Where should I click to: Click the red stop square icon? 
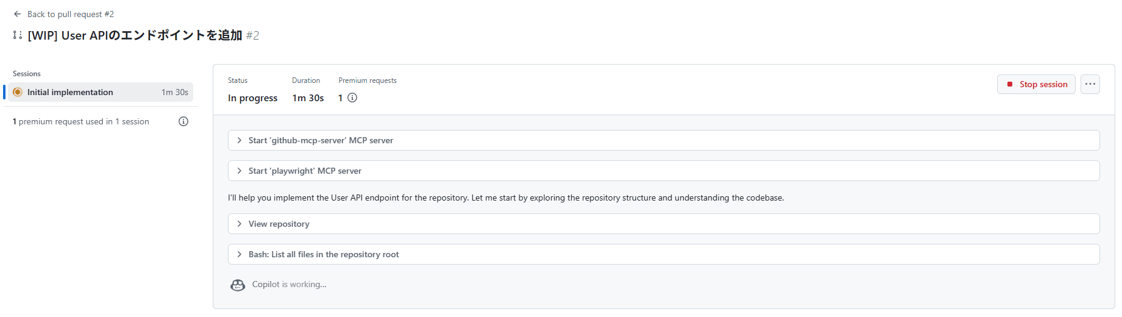click(x=1010, y=84)
